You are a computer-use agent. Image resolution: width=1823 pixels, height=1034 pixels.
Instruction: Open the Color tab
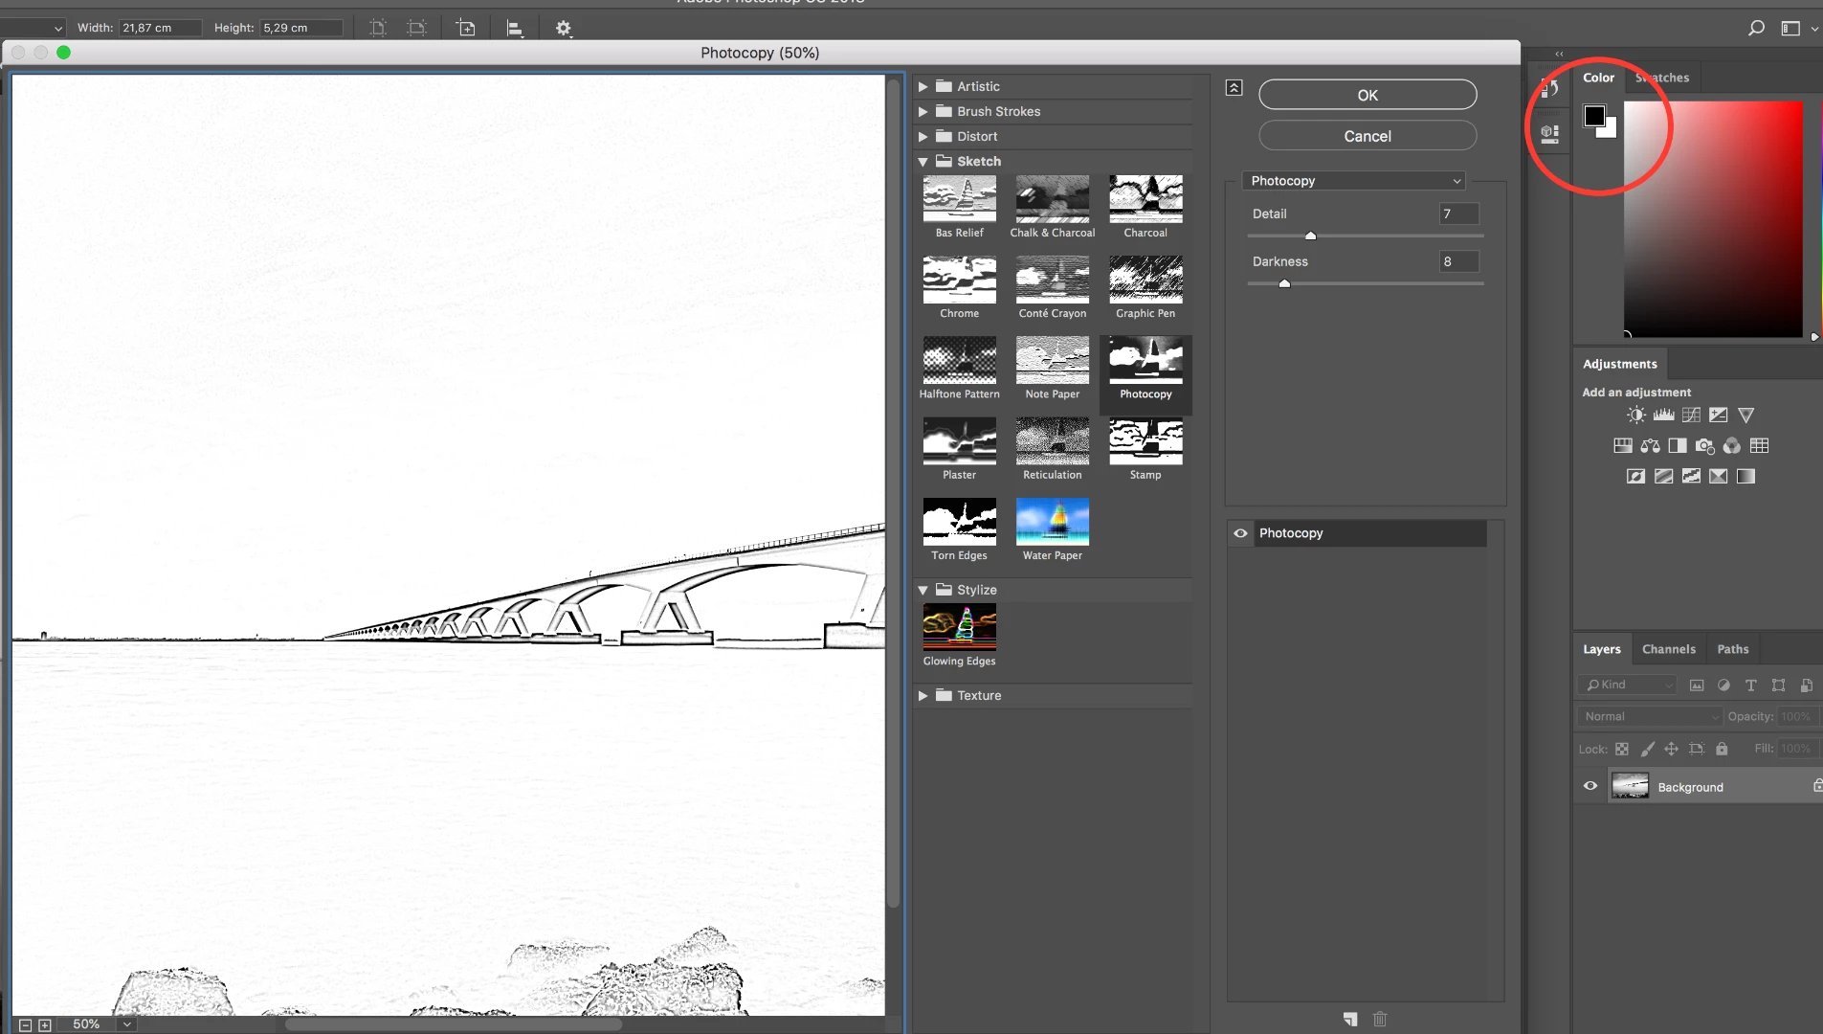(1598, 78)
